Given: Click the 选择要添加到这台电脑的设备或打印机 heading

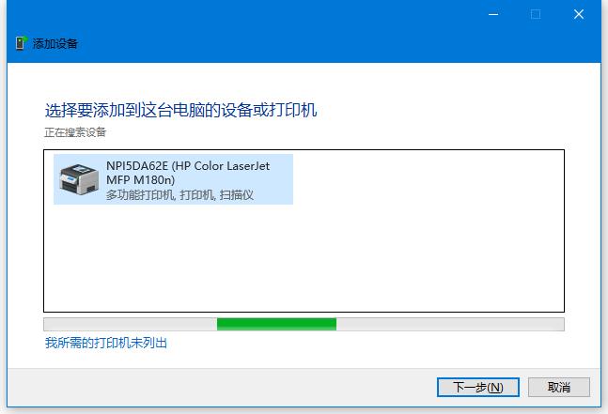Looking at the screenshot, I should coord(180,110).
